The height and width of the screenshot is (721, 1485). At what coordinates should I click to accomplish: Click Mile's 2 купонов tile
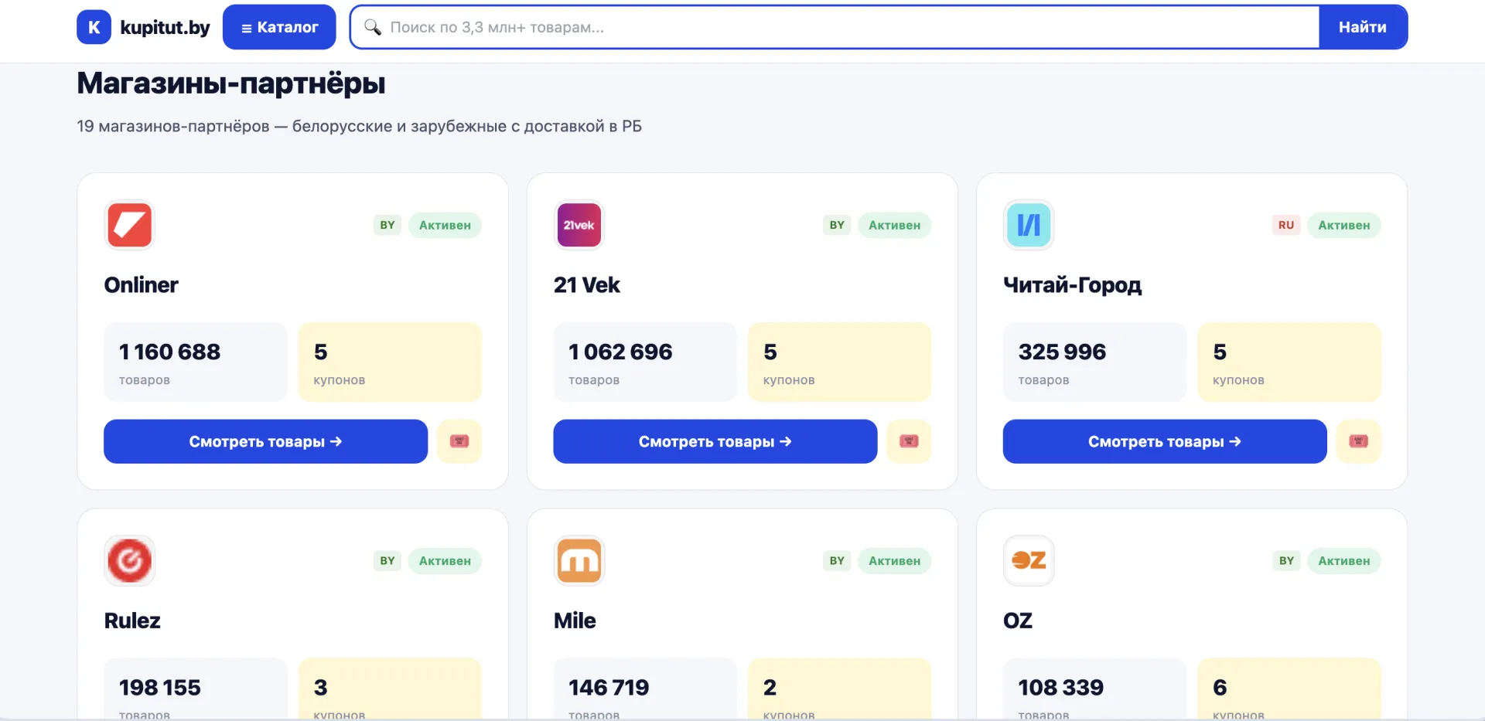coord(839,689)
